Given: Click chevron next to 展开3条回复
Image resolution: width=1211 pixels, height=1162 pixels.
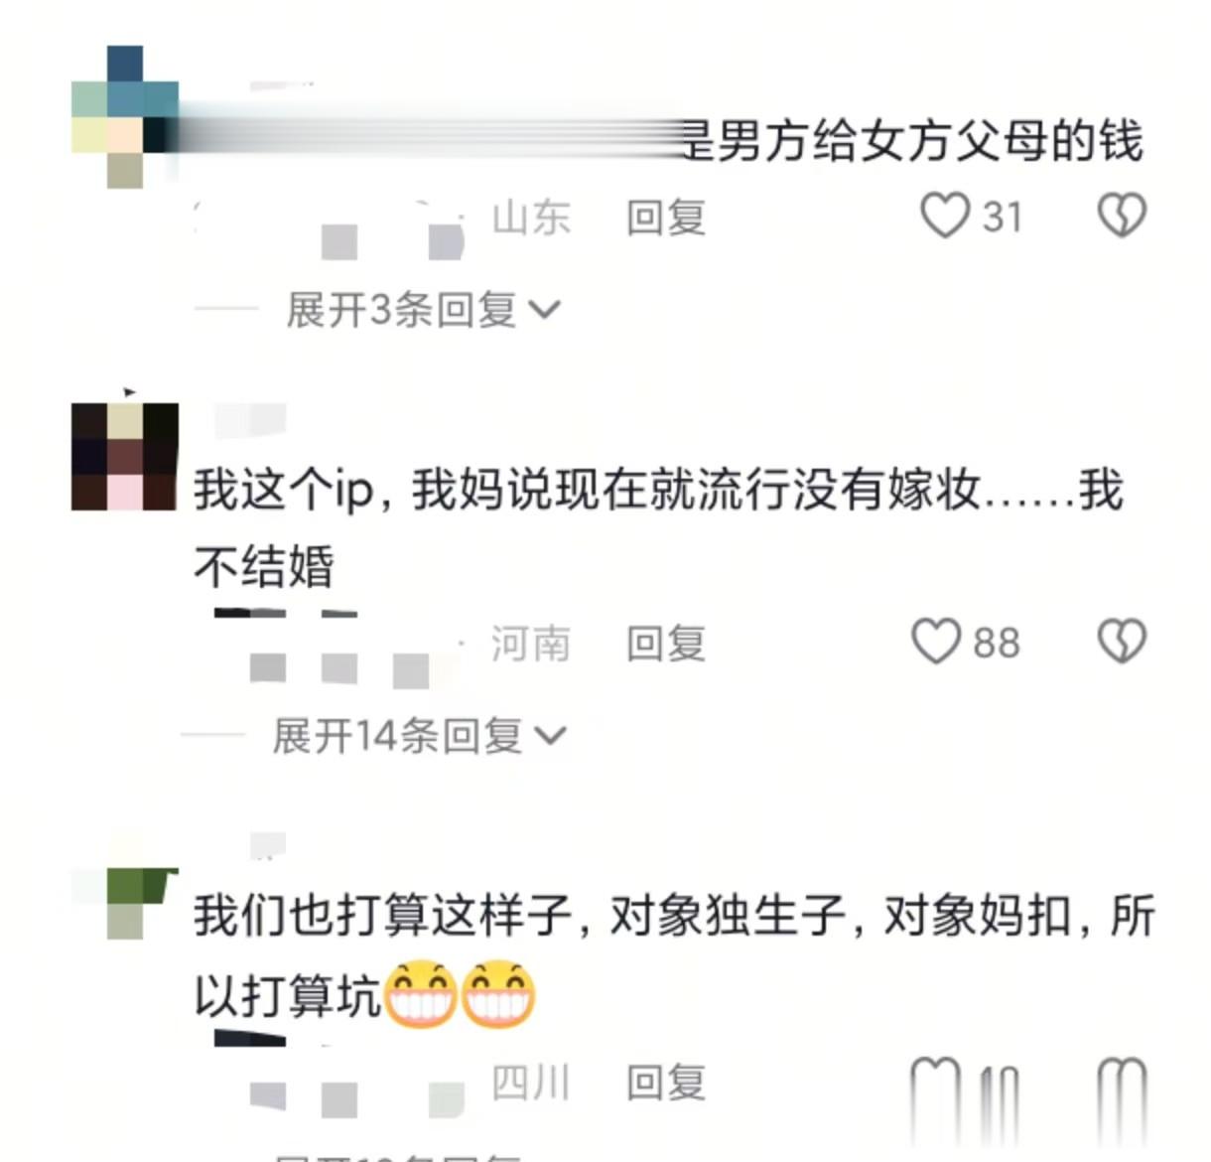Looking at the screenshot, I should click(544, 311).
